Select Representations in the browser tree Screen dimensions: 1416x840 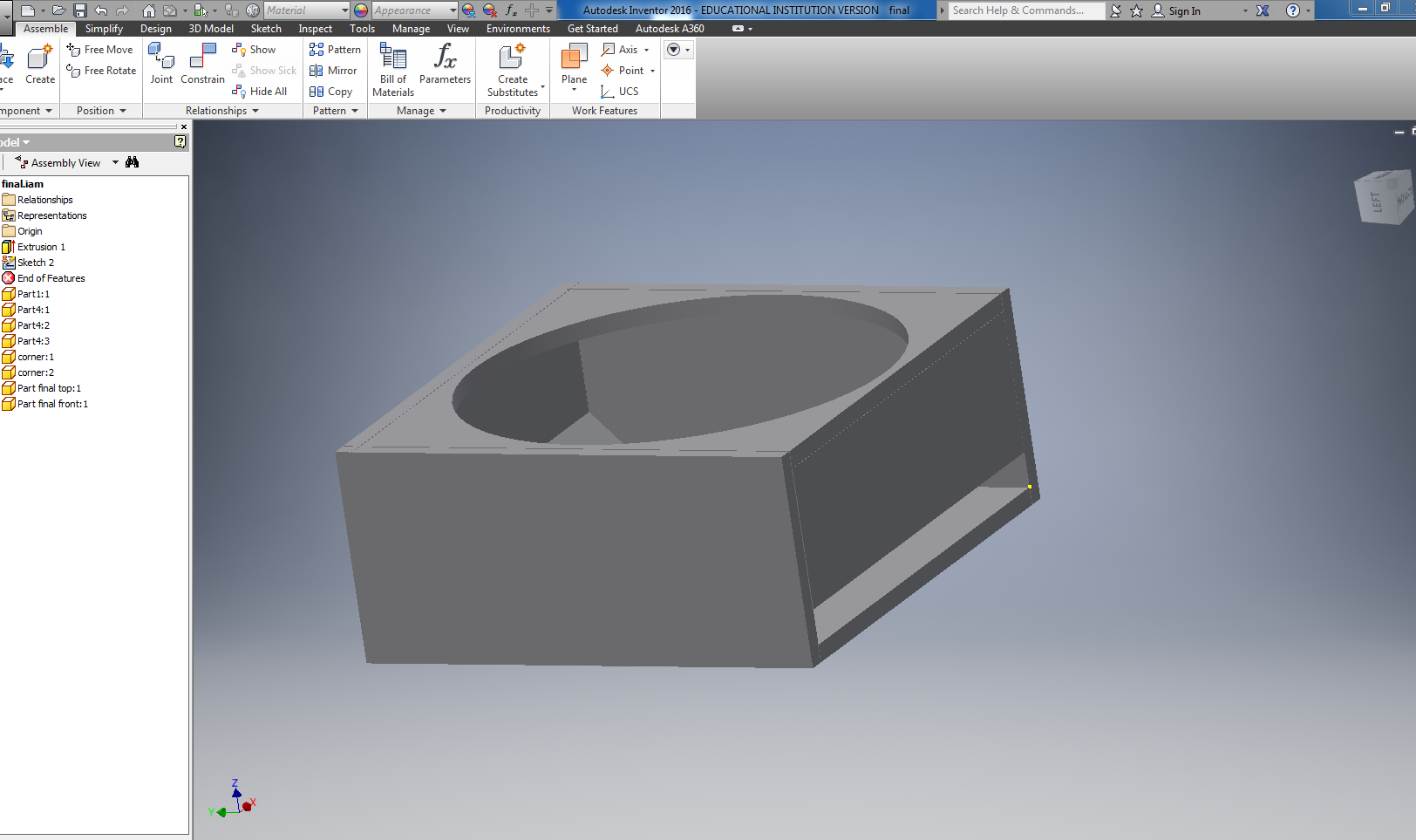click(x=44, y=215)
